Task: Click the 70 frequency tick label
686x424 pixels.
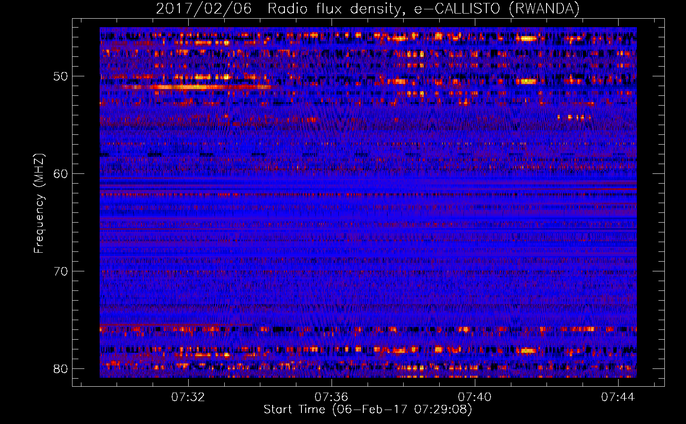Action: (x=61, y=271)
